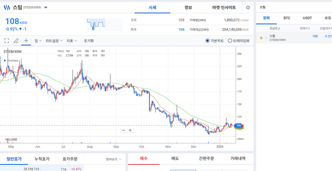
Task: Expand the 지표 indicators dropdown
Action: (x=72, y=41)
